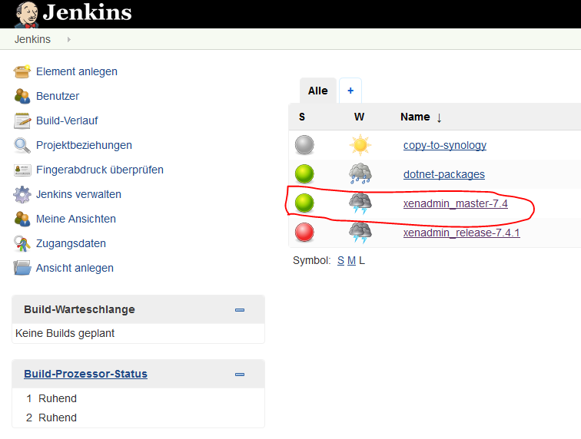Click storm weather icon of xenadmin_master-7.4
This screenshot has height=439, width=581.
(360, 203)
